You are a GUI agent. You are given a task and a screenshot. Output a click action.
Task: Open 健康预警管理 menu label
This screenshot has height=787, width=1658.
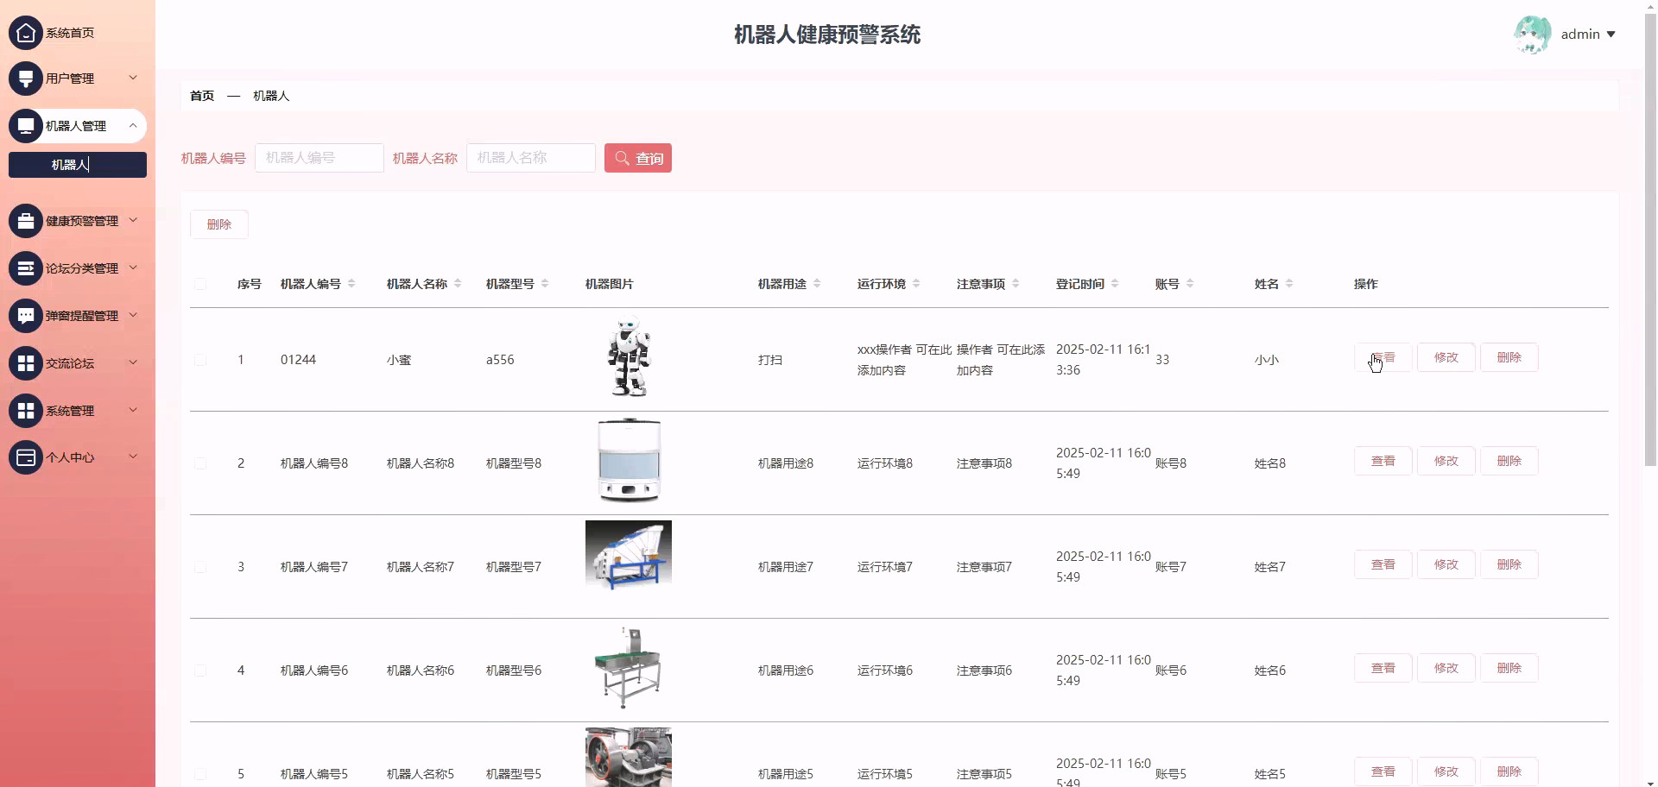[82, 221]
